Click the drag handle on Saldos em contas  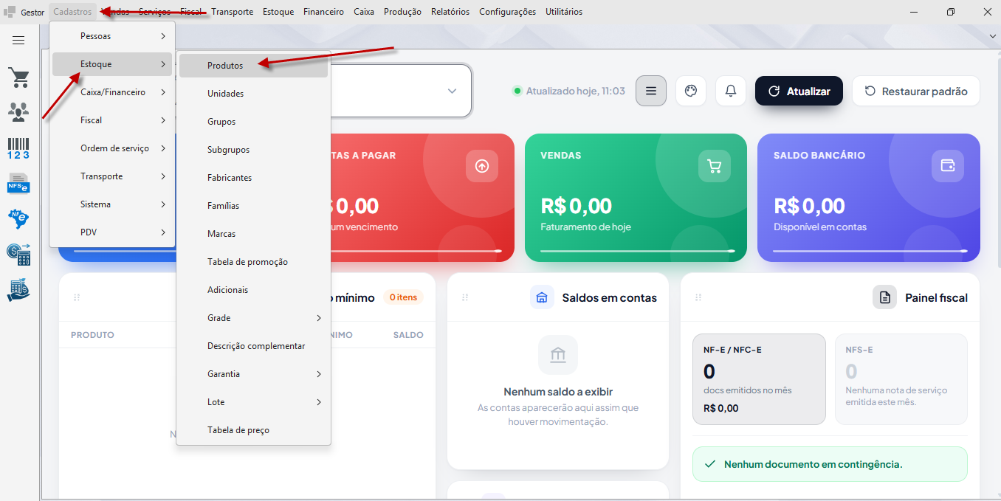(x=465, y=297)
